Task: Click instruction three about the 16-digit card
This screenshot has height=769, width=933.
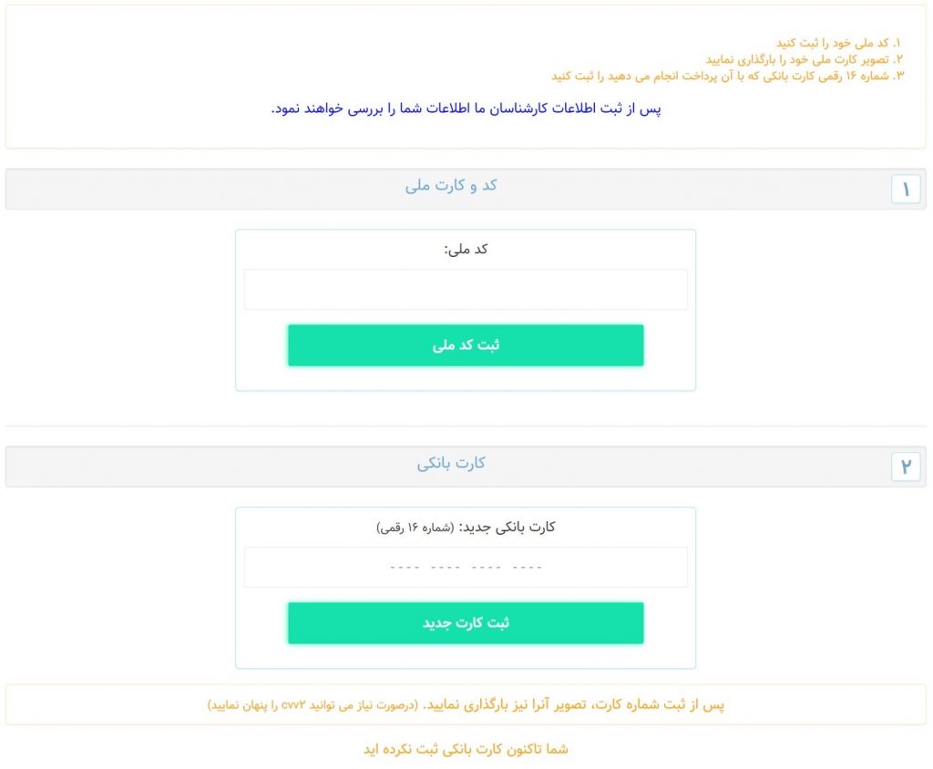Action: [727, 77]
